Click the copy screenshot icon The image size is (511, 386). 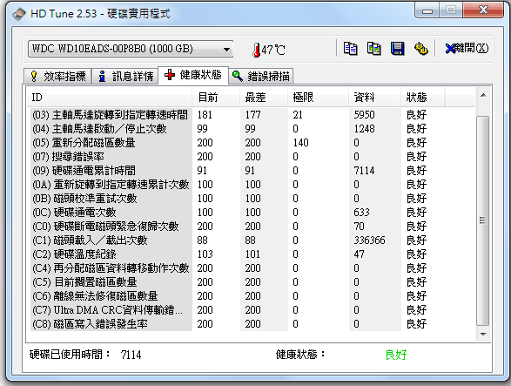373,49
